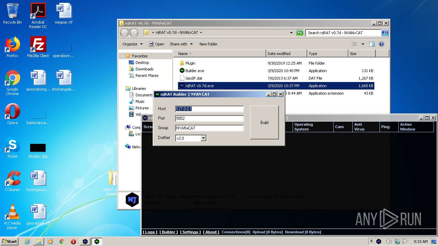Image resolution: width=438 pixels, height=246 pixels.
Task: Click the Explorer forward navigation button
Action: point(134,33)
